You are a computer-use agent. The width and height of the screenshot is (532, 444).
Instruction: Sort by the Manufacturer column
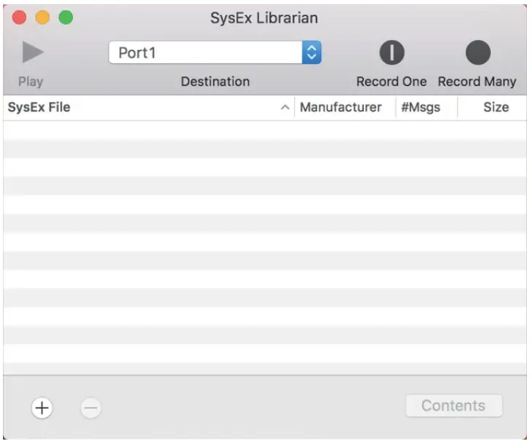[341, 108]
